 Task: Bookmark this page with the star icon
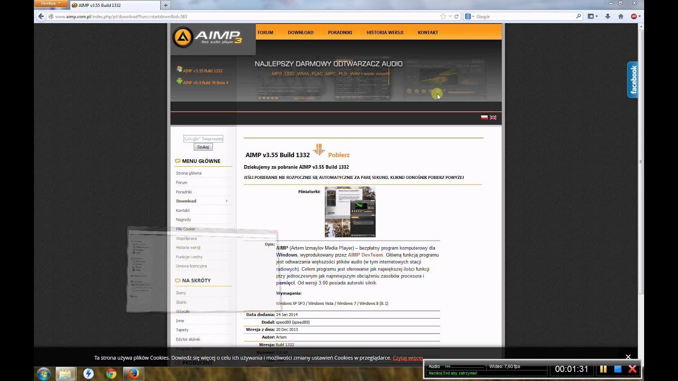443,16
